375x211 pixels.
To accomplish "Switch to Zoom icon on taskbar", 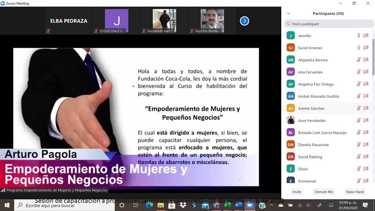I will pyautogui.click(x=250, y=205).
